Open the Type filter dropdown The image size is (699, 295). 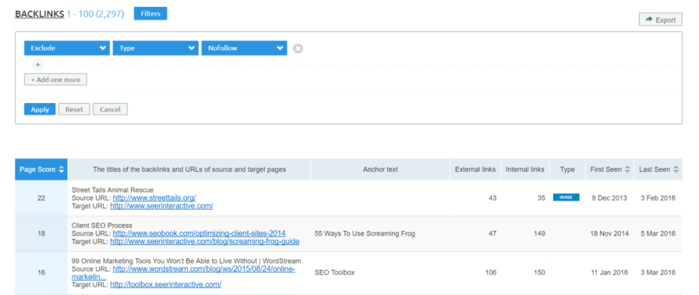pos(156,48)
